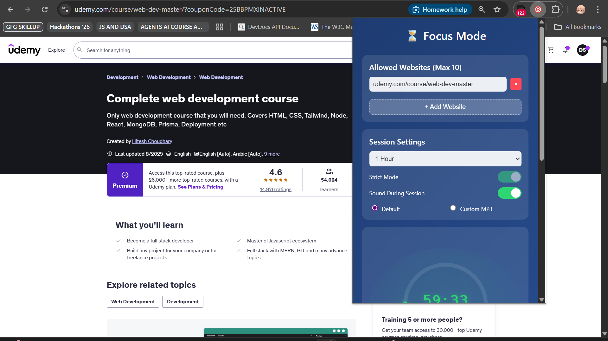Screen dimensions: 608x341
Task: Open the Explore categories menu
Action: tap(56, 50)
